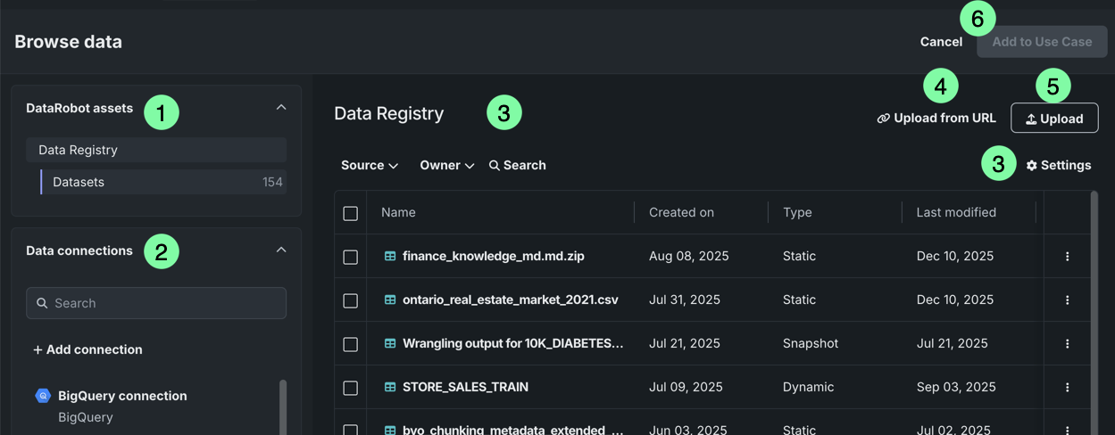This screenshot has width=1115, height=435.
Task: Click the dataset icon beside ontario_real_estate_market_2021.csv
Action: coord(390,300)
